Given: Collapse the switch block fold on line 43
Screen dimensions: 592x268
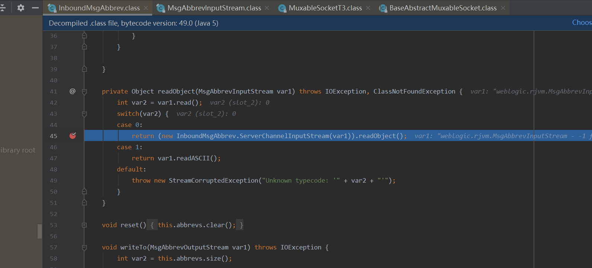Looking at the screenshot, I should pyautogui.click(x=84, y=114).
